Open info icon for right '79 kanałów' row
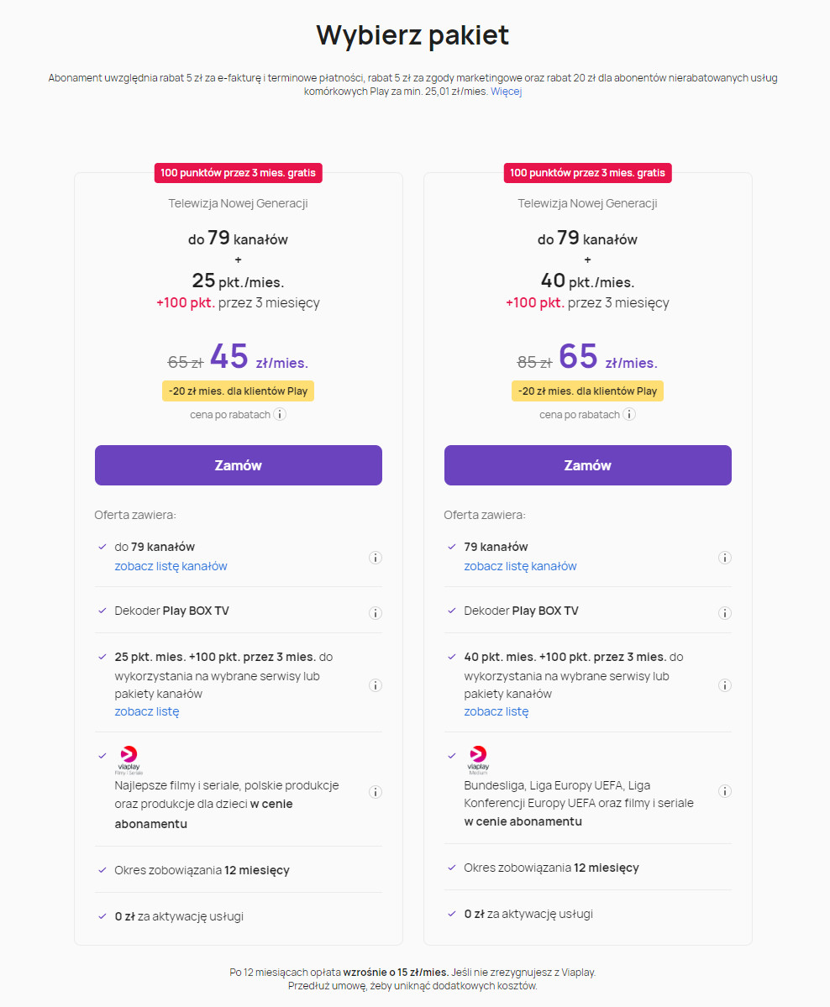This screenshot has width=830, height=1007. click(x=725, y=558)
